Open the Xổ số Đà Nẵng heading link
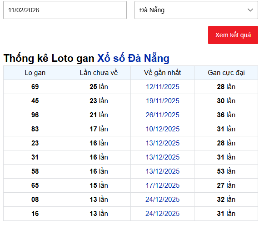 tap(133, 58)
